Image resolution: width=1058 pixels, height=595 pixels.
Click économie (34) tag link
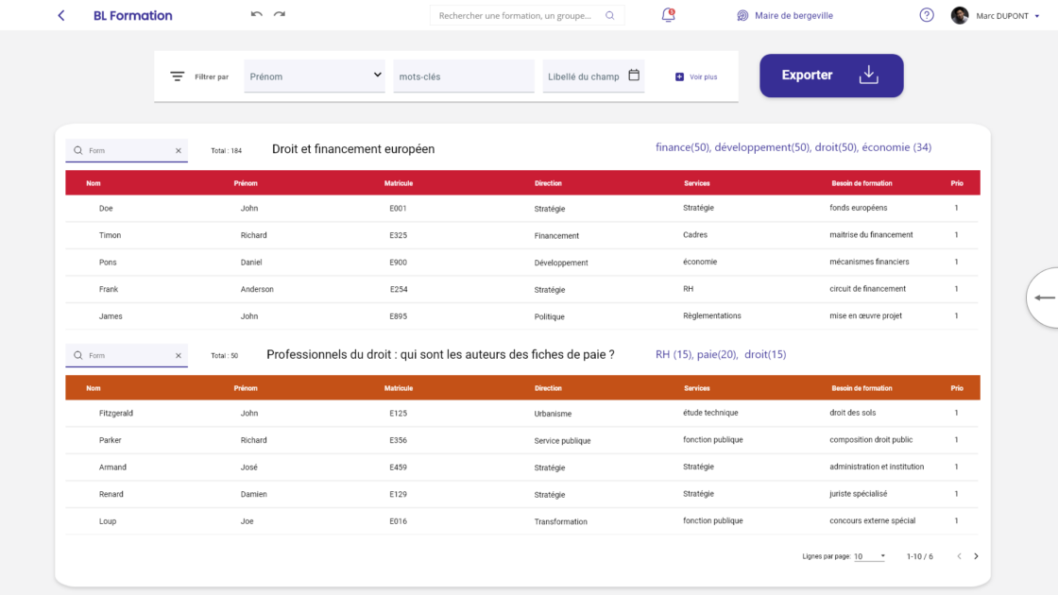[x=896, y=147]
